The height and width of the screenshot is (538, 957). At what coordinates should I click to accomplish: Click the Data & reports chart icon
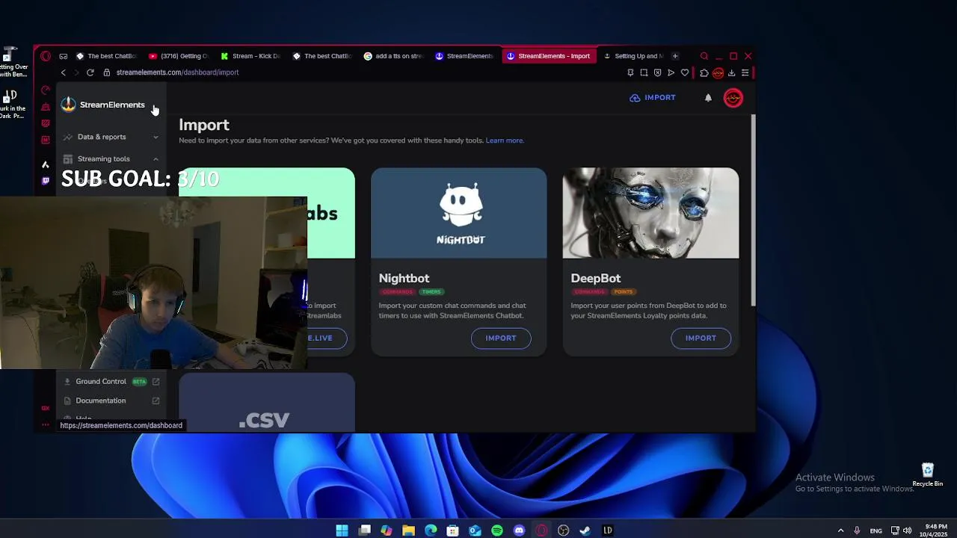[x=68, y=137]
